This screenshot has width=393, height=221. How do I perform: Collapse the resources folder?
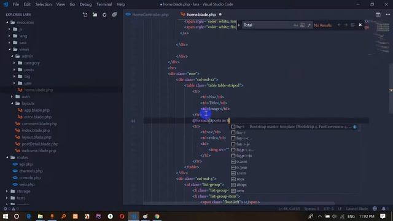pyautogui.click(x=25, y=22)
